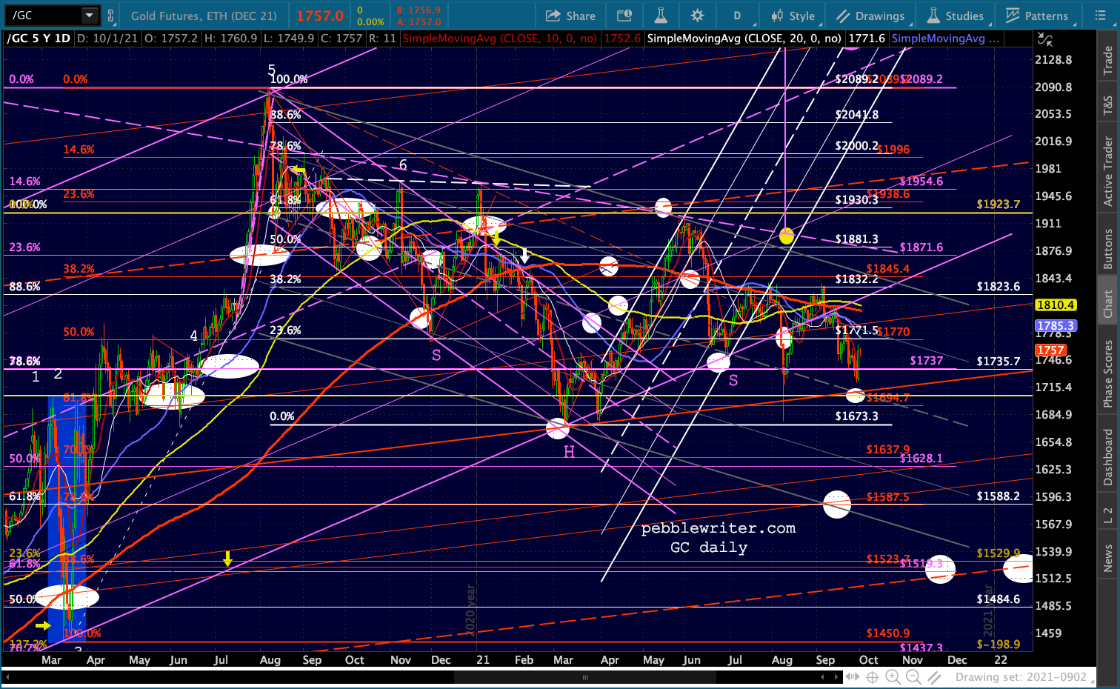The image size is (1120, 689).
Task: Click the list menu icon at top right
Action: click(x=1100, y=16)
